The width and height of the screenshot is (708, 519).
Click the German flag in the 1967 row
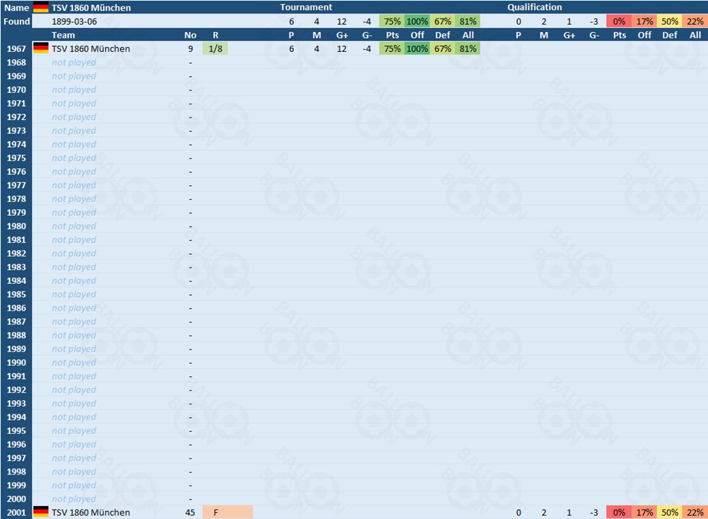click(41, 48)
